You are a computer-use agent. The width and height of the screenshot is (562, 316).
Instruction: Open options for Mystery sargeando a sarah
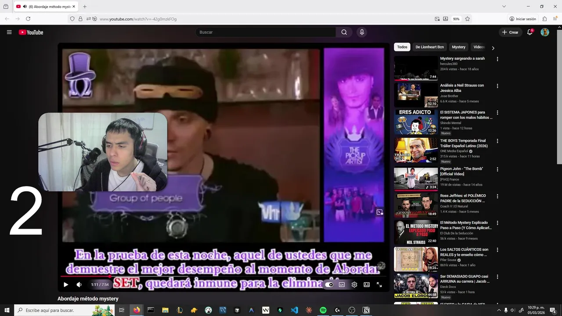point(497,59)
